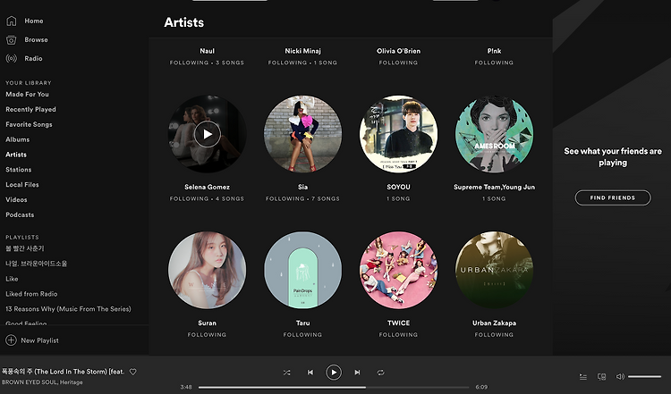This screenshot has width=671, height=394.
Task: Click the New Playlist plus icon
Action: (x=11, y=340)
